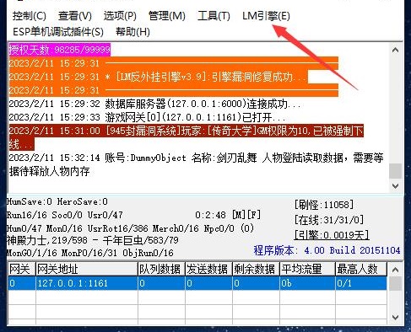
Task: Click the 剩余数据 column header
Action: click(x=256, y=269)
